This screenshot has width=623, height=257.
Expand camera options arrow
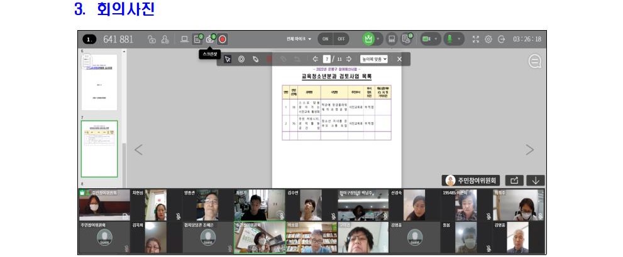436,39
